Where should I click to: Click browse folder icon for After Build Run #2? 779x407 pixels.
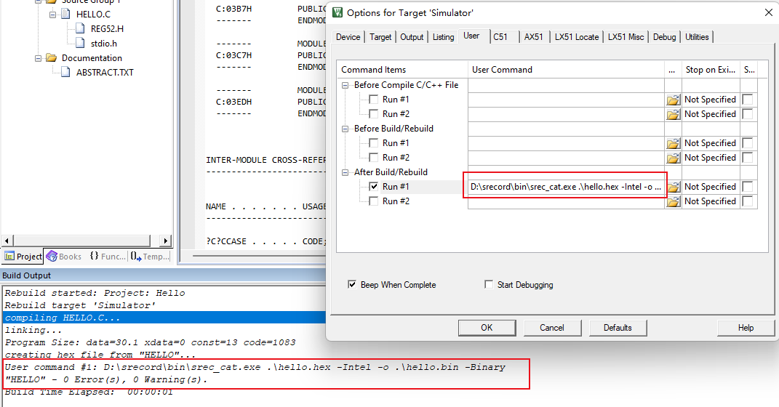click(673, 201)
